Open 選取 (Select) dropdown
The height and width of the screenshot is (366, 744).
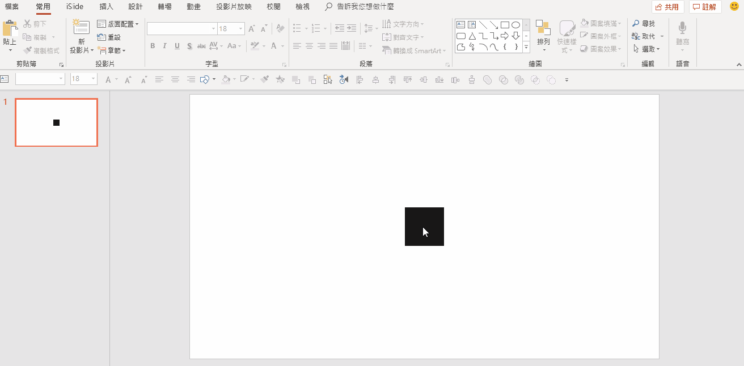pos(646,49)
